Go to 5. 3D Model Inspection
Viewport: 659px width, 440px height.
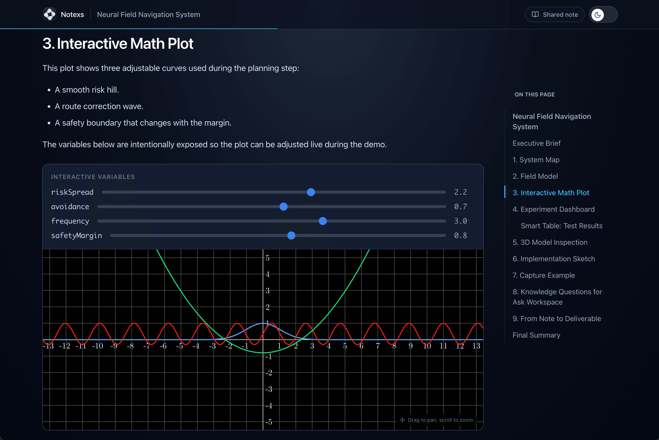[550, 242]
